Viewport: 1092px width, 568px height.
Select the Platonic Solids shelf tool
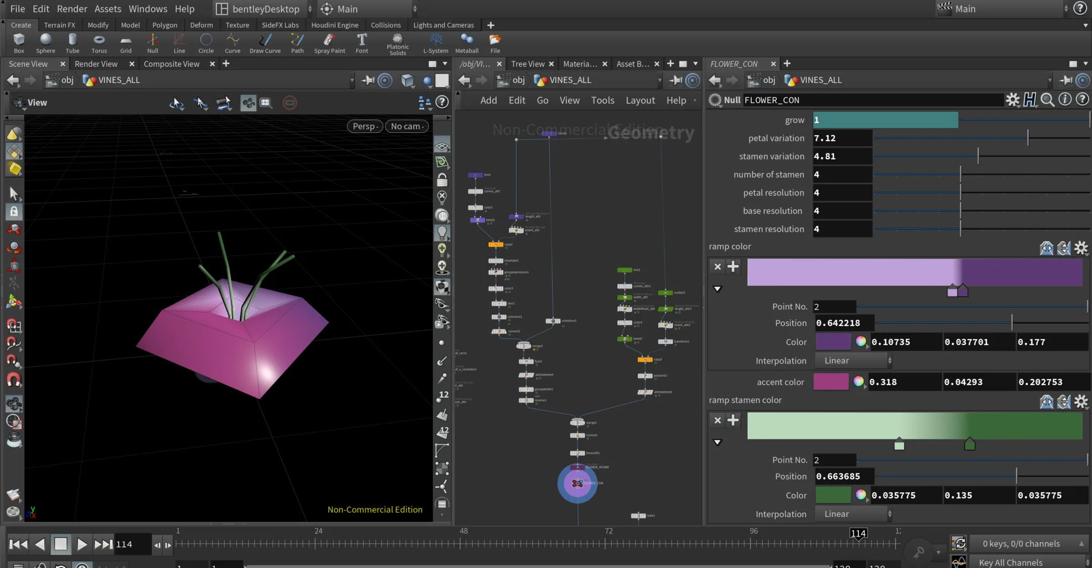click(x=398, y=44)
